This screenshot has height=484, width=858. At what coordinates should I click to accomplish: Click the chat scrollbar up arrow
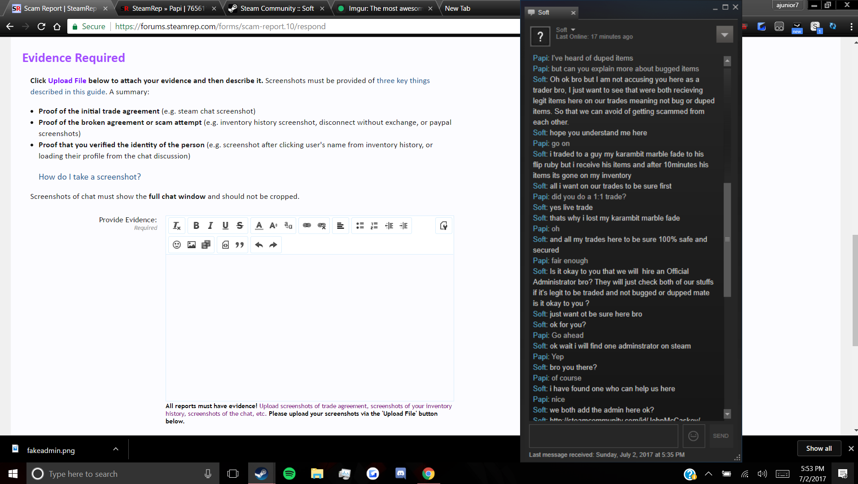727,61
